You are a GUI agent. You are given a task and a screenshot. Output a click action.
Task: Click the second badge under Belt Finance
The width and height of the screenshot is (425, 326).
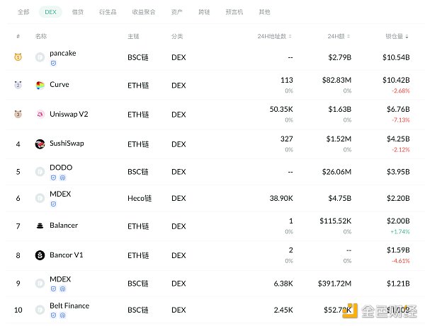62,316
